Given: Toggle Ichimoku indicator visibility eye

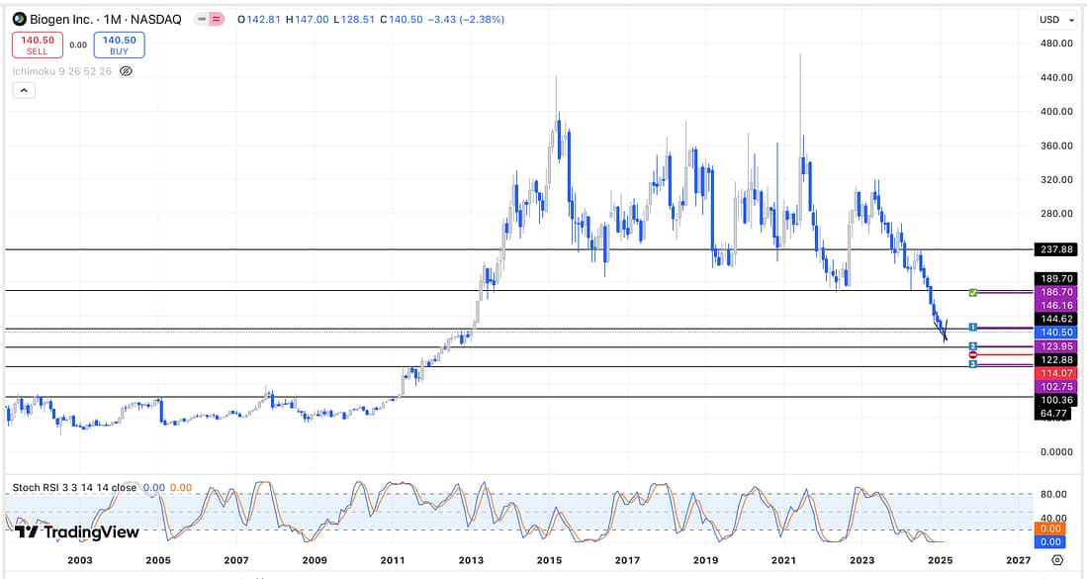Looking at the screenshot, I should click(x=126, y=71).
